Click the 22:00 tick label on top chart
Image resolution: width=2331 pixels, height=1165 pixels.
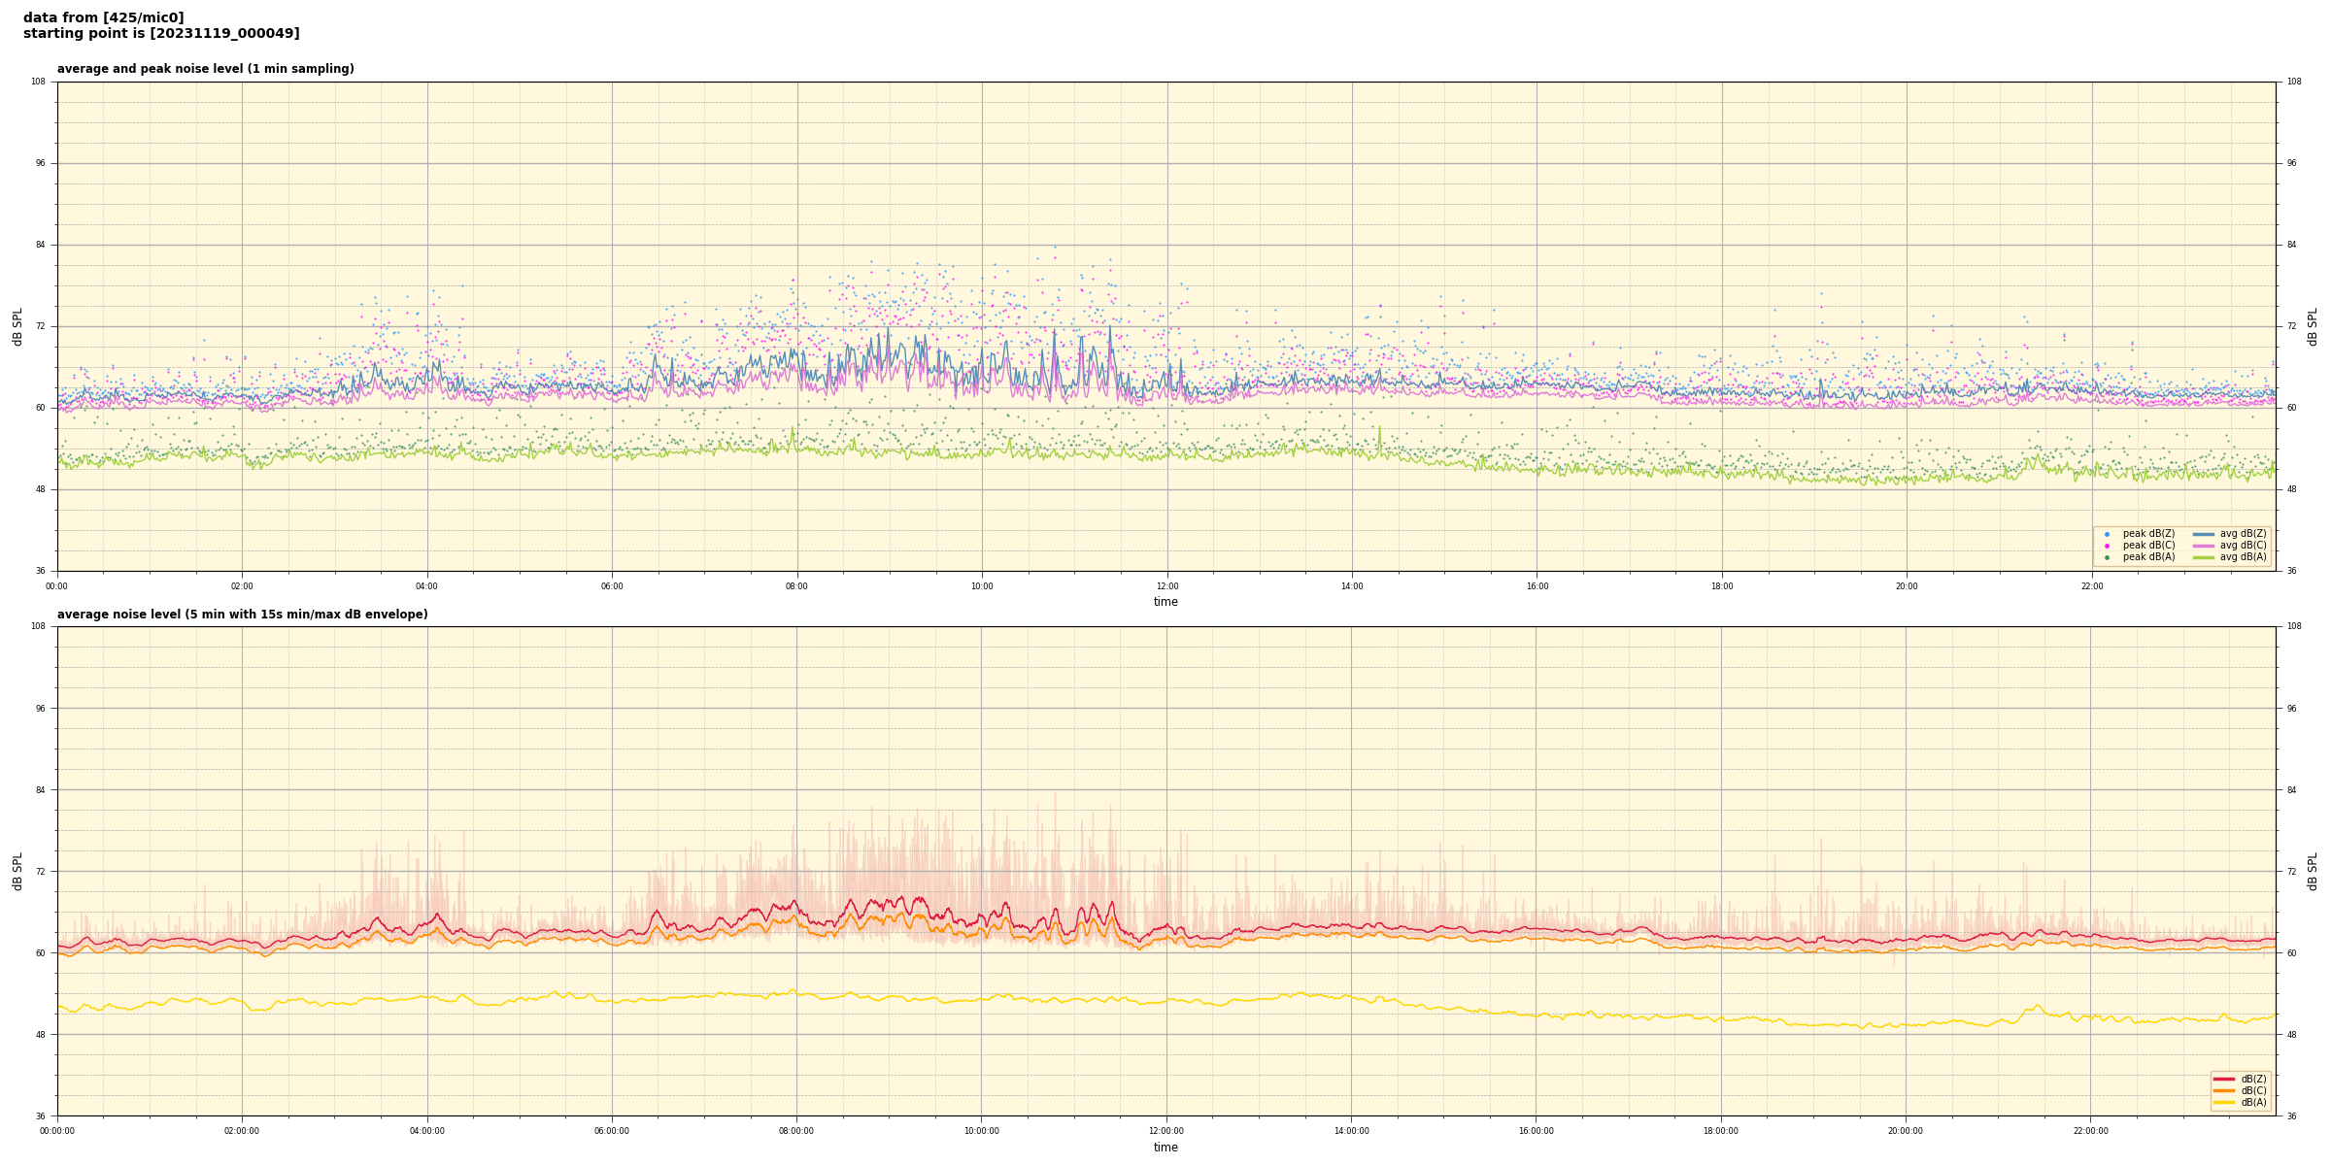point(2091,586)
